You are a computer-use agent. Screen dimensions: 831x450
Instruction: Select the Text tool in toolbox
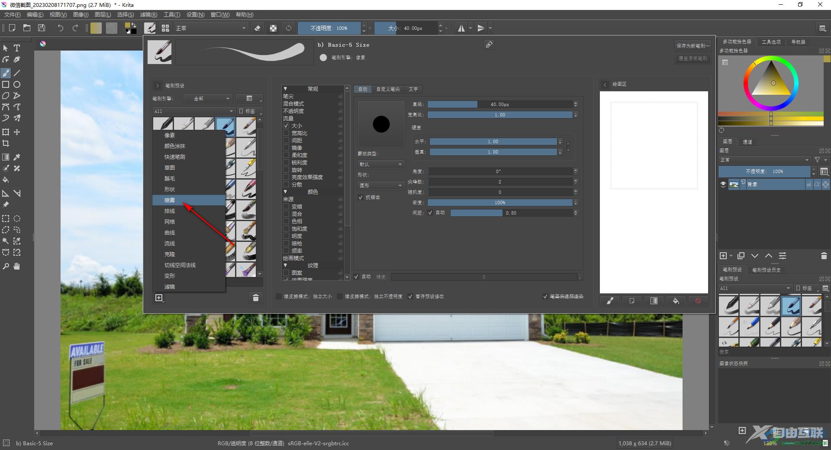click(17, 48)
